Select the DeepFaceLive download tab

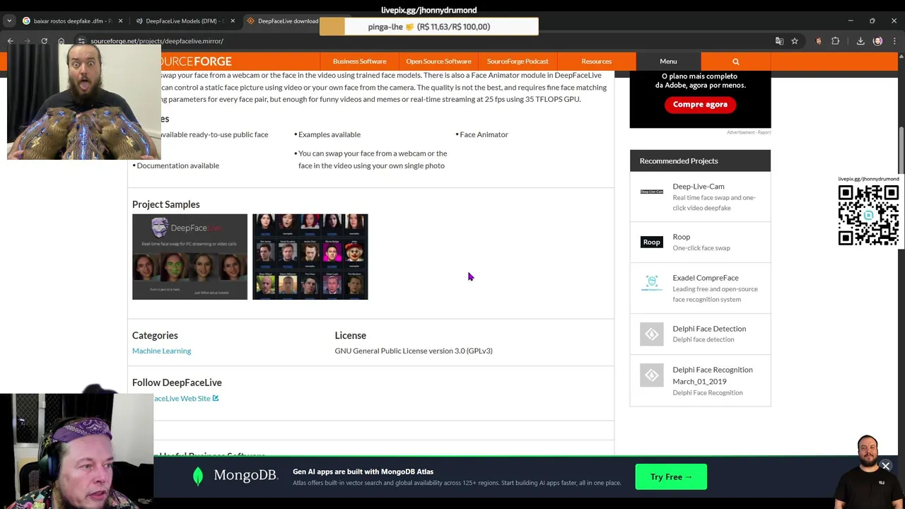point(283,21)
